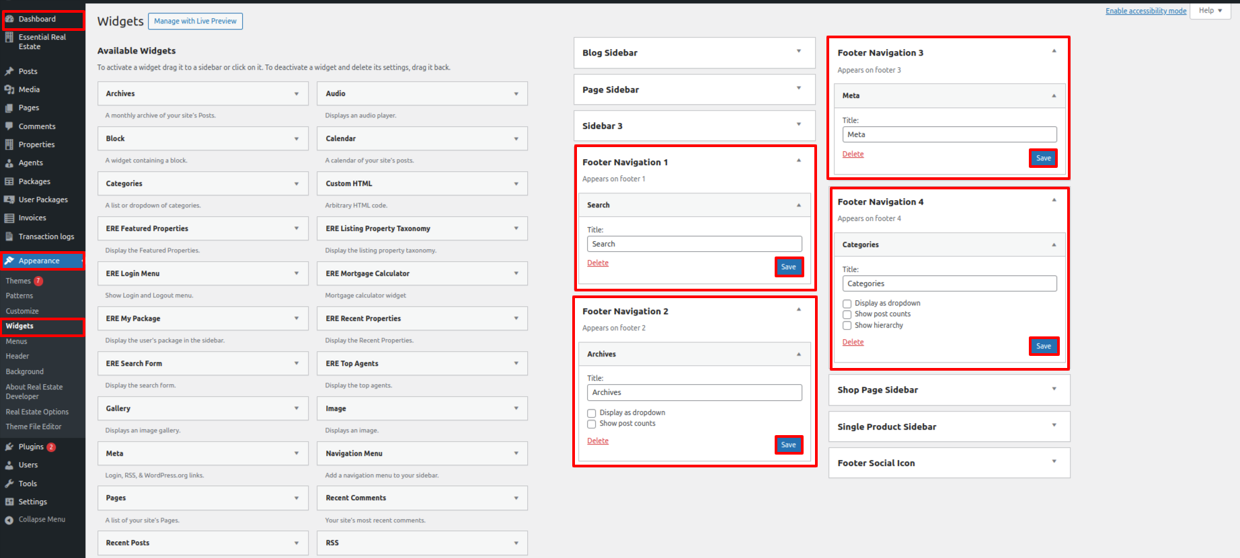
Task: Save the Footer Navigation 1 Search widget
Action: 788,267
